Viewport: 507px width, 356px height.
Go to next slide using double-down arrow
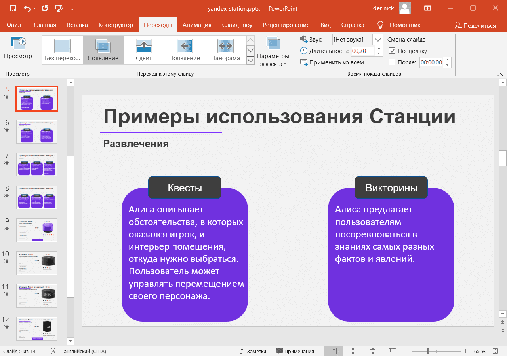click(x=503, y=330)
